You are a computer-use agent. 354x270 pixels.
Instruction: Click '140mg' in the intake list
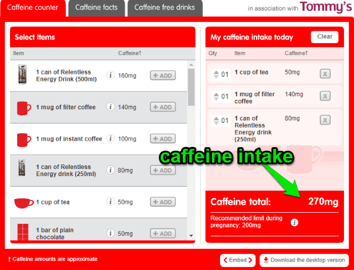(294, 94)
